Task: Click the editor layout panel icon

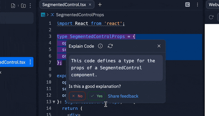Action: pos(187,4)
